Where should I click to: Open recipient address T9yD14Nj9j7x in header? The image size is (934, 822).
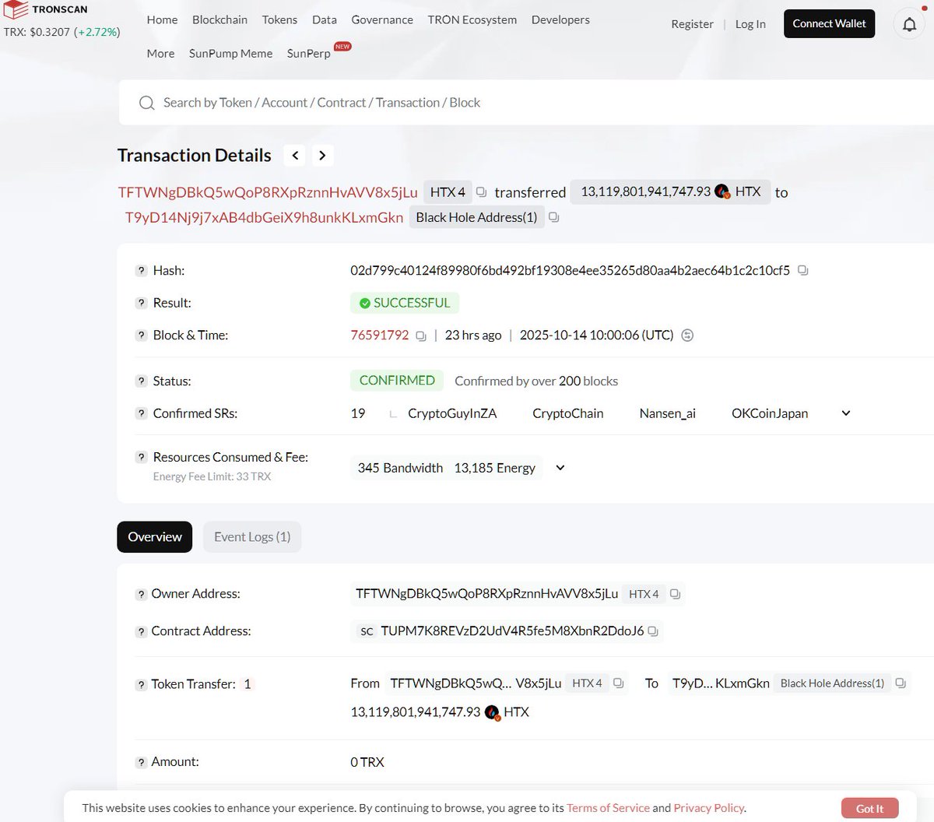click(264, 217)
